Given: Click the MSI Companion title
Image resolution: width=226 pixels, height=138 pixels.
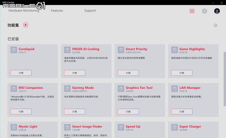Looking at the screenshot, I should (x=31, y=88).
